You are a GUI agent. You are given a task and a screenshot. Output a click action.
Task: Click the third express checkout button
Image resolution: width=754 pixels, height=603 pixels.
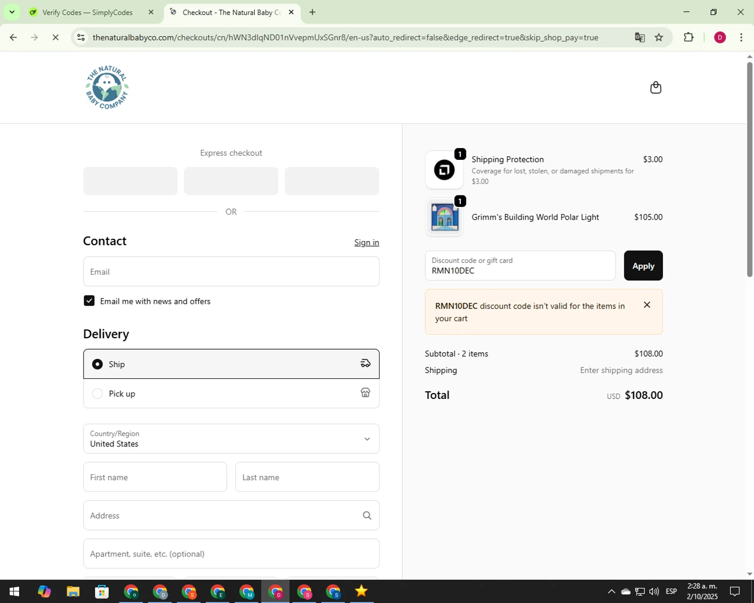click(332, 181)
